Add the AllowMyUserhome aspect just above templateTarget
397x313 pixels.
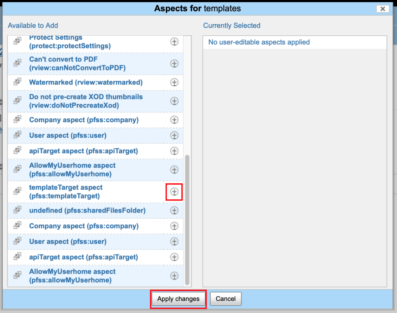click(174, 169)
